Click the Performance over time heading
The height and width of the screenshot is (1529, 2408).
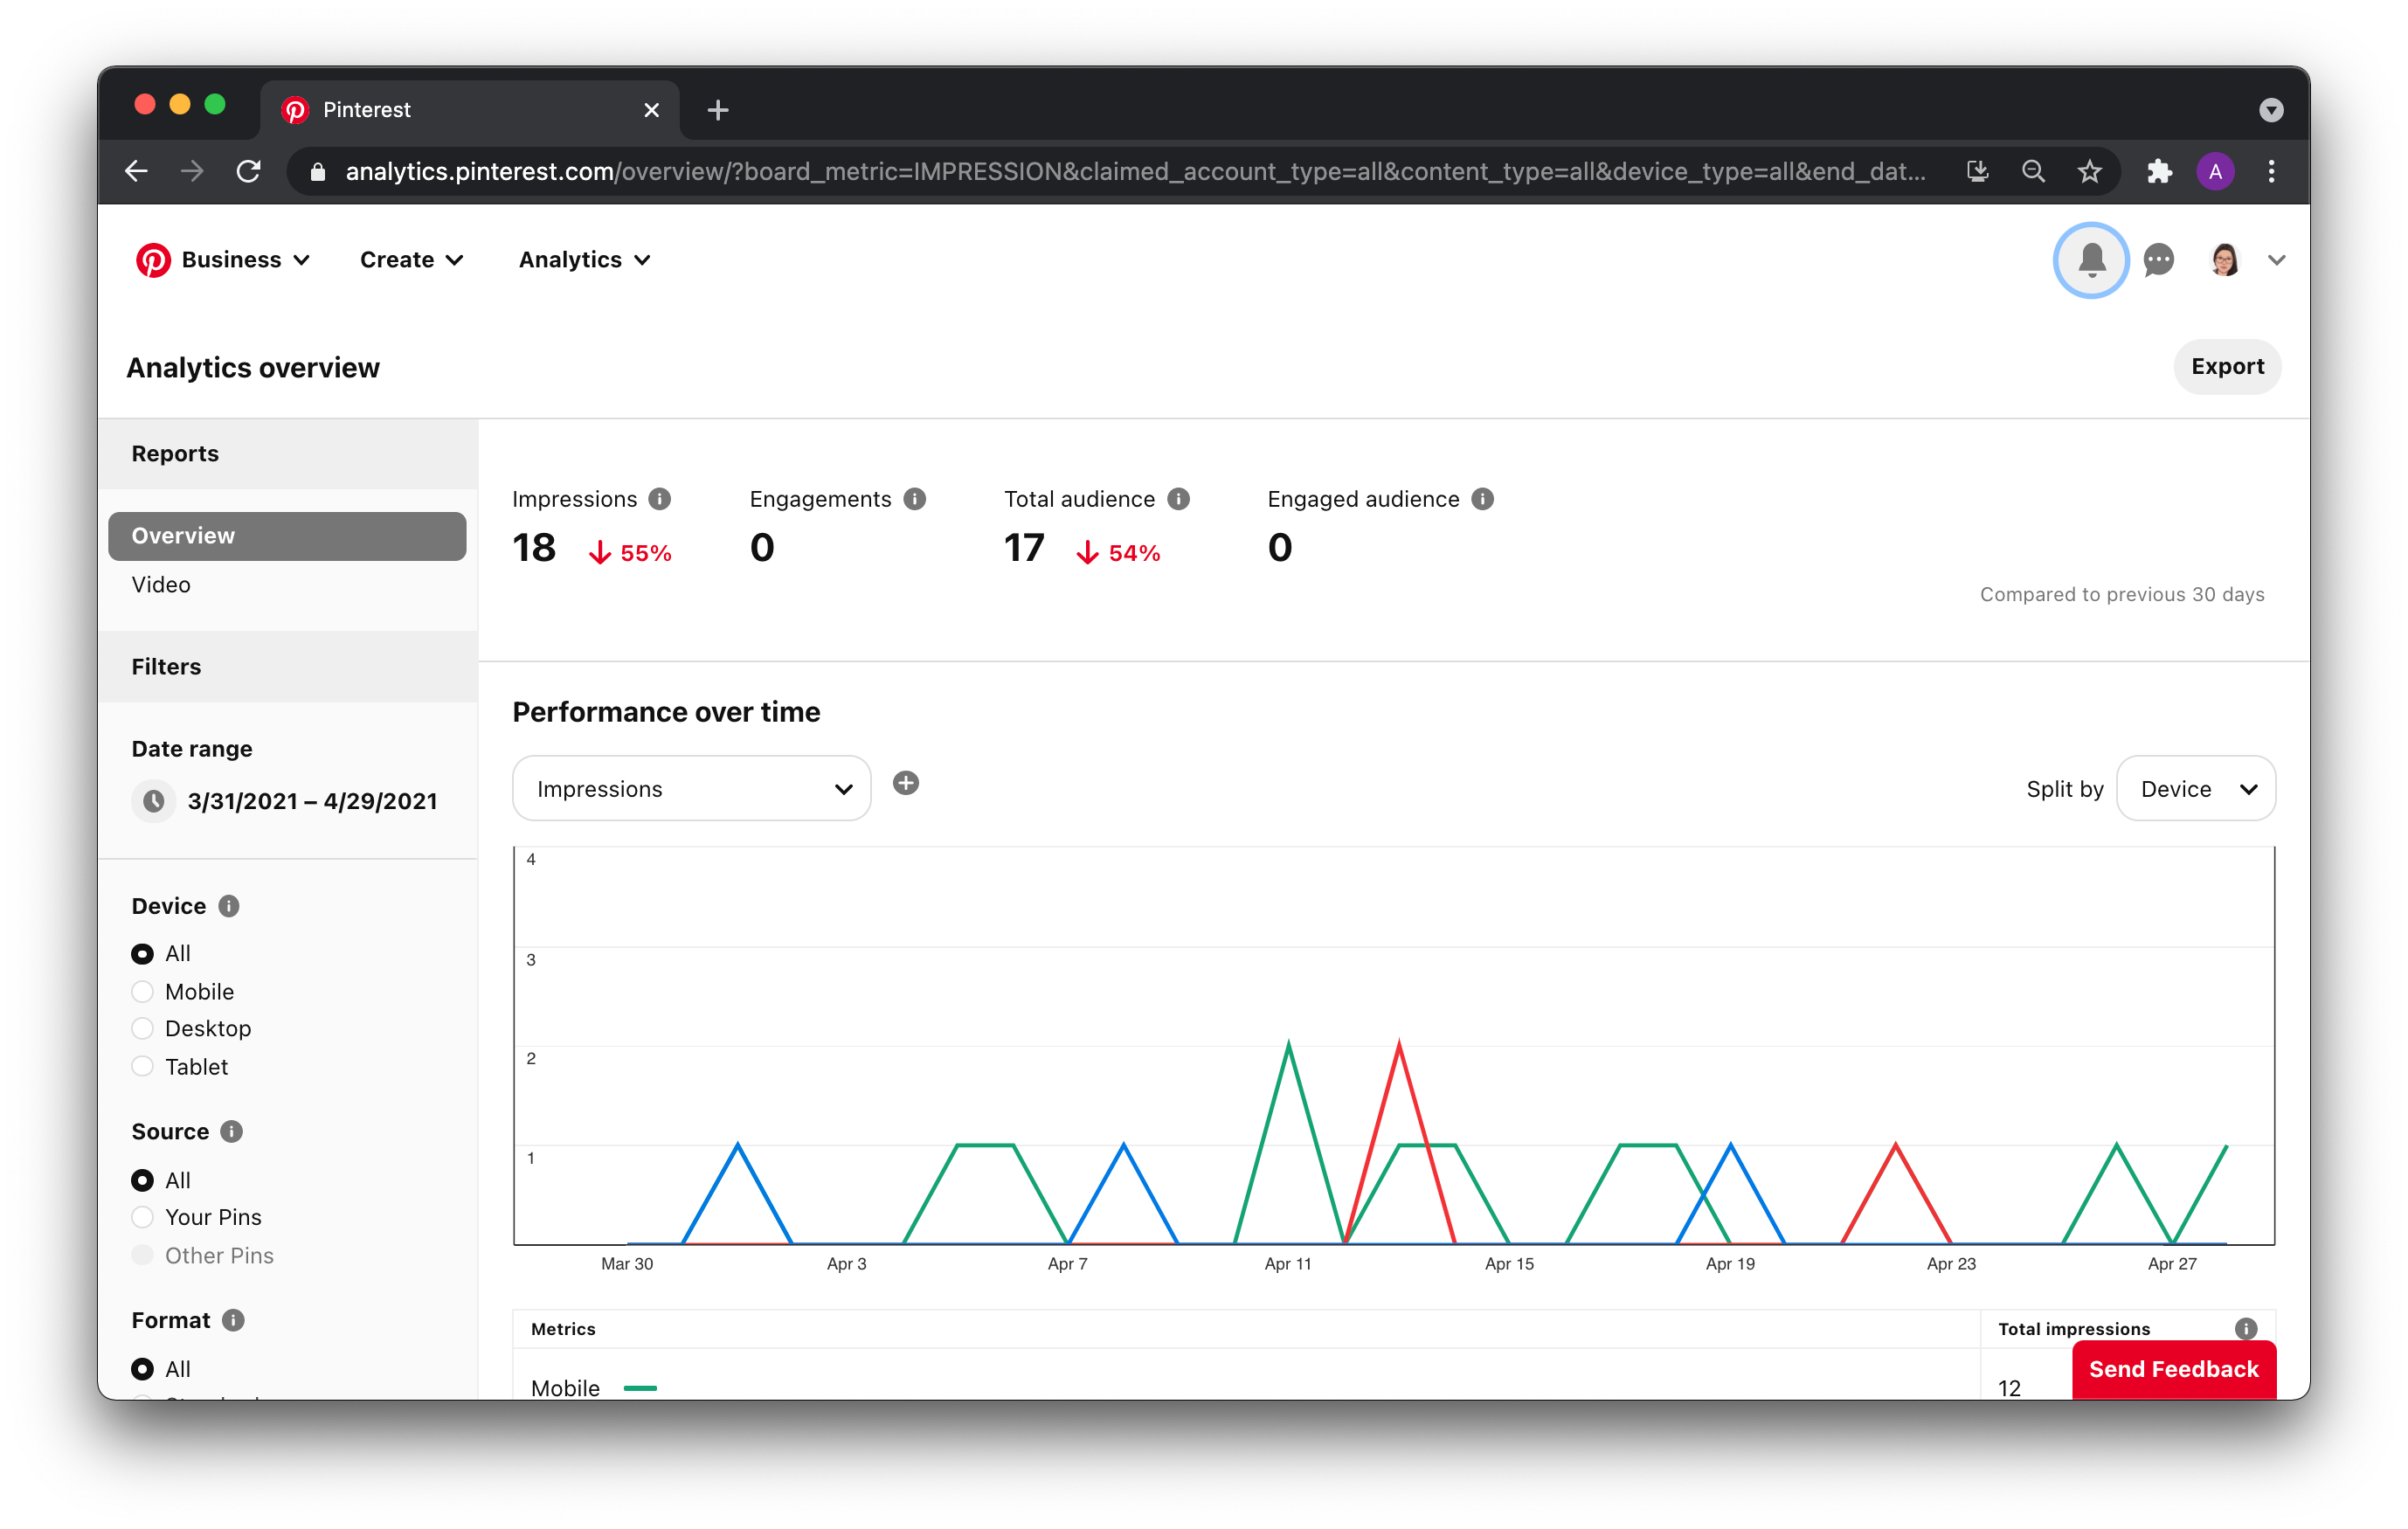tap(666, 712)
